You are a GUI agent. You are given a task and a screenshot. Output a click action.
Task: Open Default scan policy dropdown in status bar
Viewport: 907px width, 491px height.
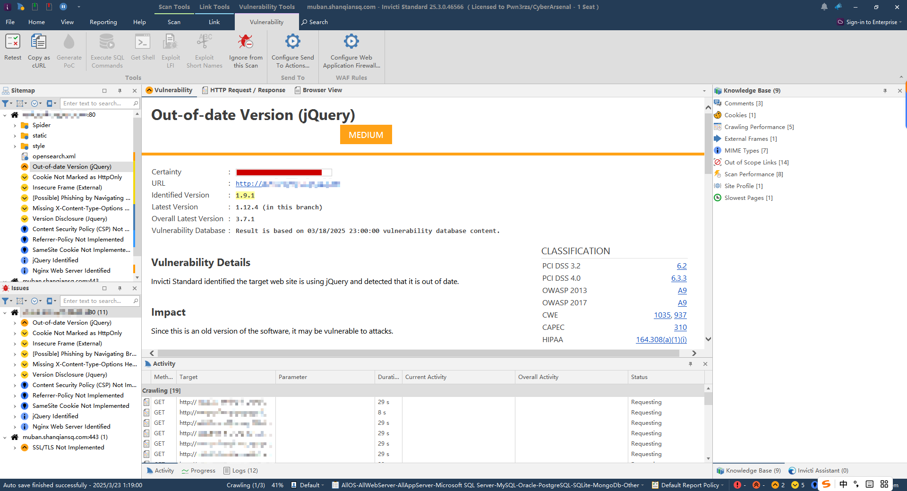pyautogui.click(x=308, y=485)
